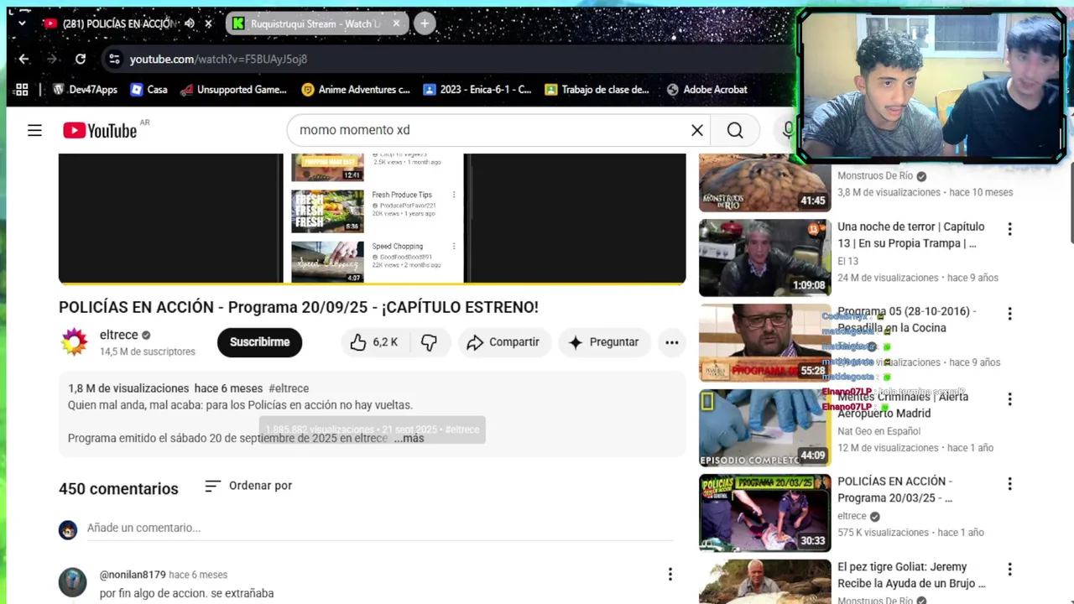Open options for Pesadilla en la Cocina video

(1009, 314)
